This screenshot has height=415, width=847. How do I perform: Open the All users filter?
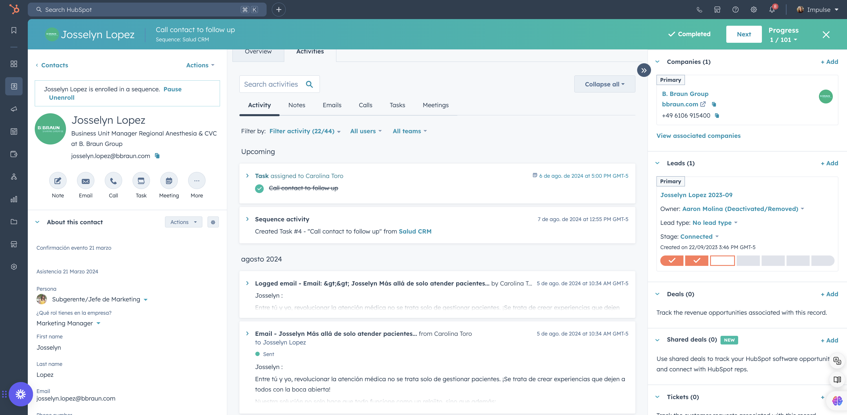[366, 131]
